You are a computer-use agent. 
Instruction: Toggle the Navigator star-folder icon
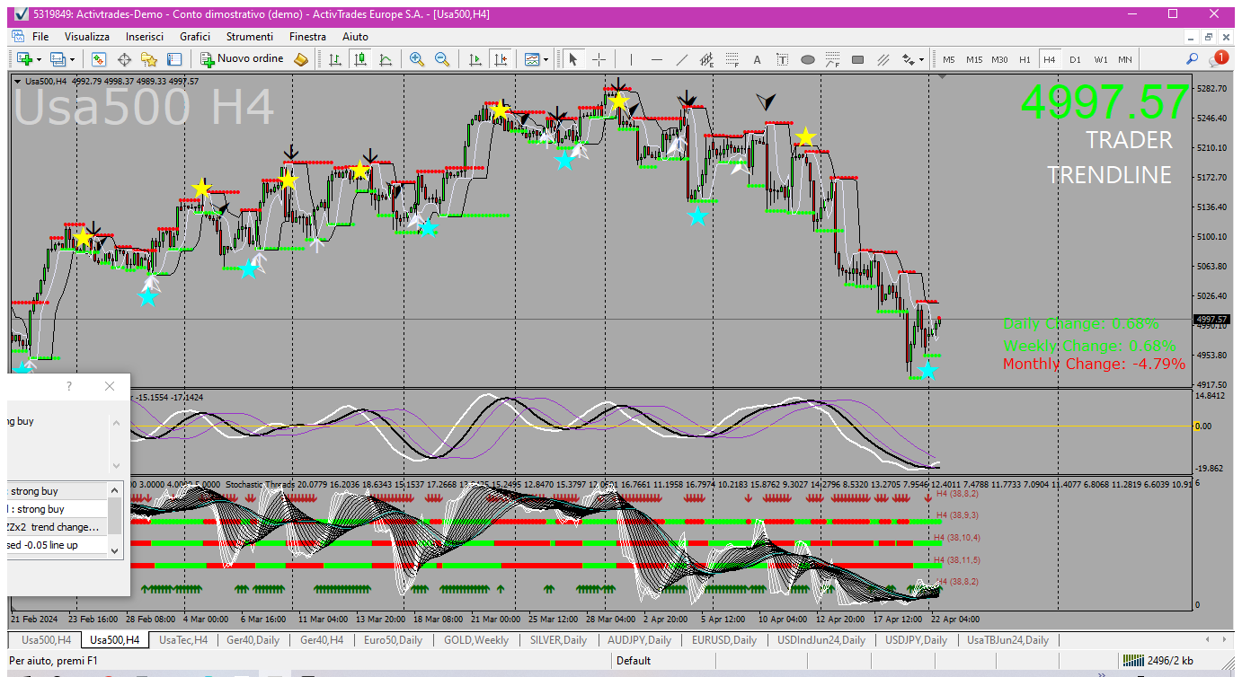click(149, 59)
